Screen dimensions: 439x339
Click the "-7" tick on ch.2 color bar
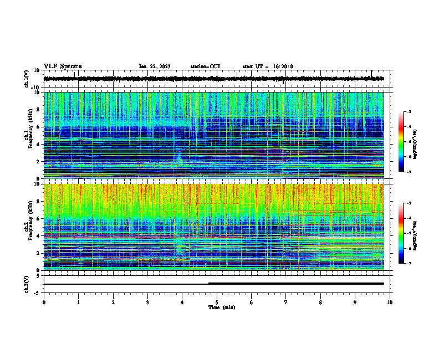409,263
